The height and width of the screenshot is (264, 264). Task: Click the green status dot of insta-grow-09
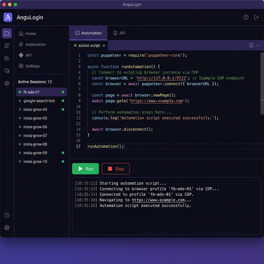[63, 153]
